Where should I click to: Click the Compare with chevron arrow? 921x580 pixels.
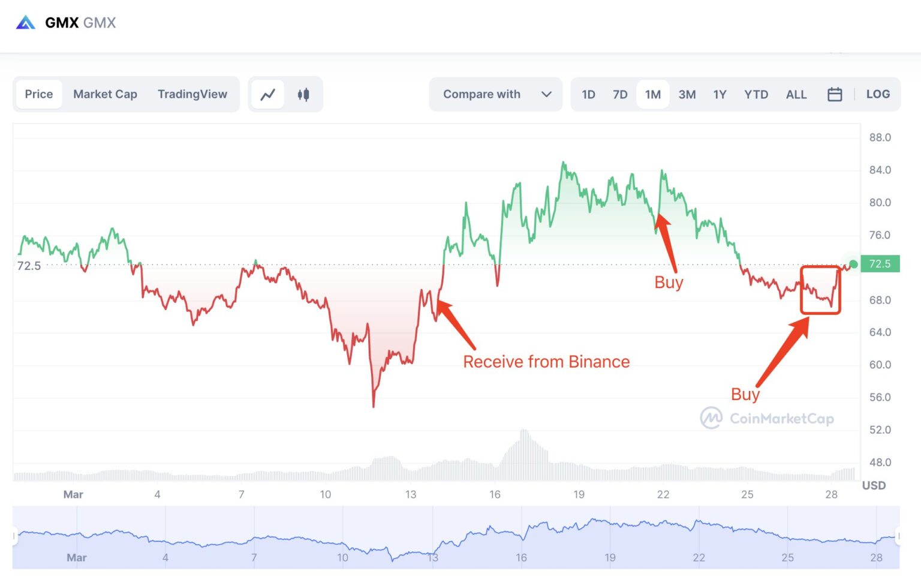(546, 94)
